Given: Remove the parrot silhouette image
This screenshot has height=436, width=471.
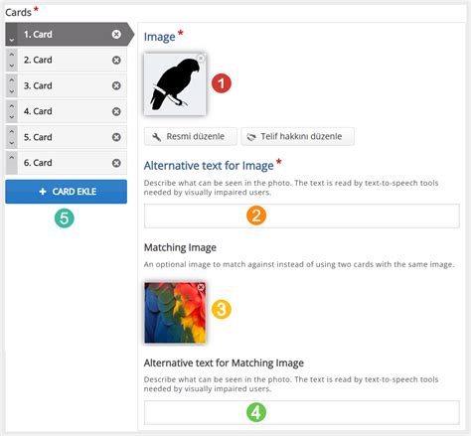Looking at the screenshot, I should [201, 59].
